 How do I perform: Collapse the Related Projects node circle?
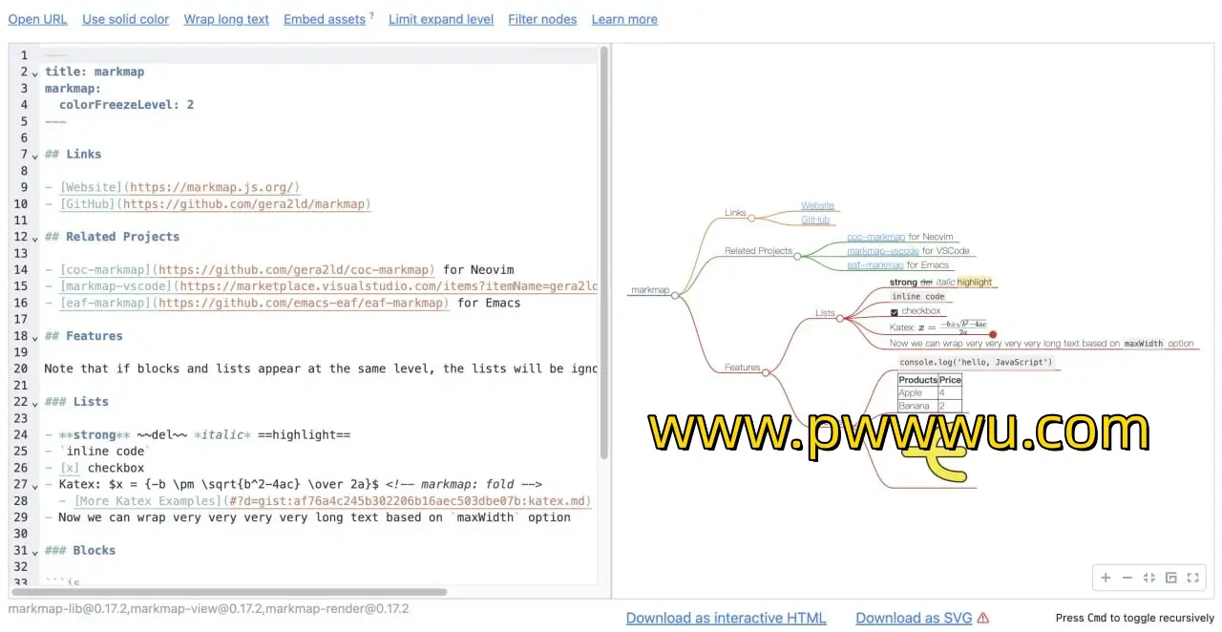tap(798, 256)
